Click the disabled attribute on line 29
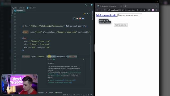 tap(51, 57)
